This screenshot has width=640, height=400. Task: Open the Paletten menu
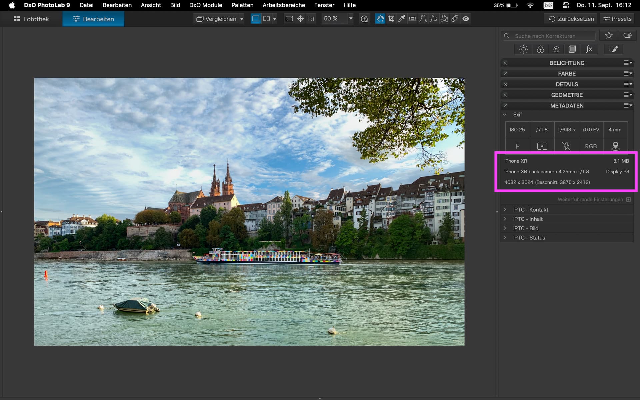pos(242,5)
